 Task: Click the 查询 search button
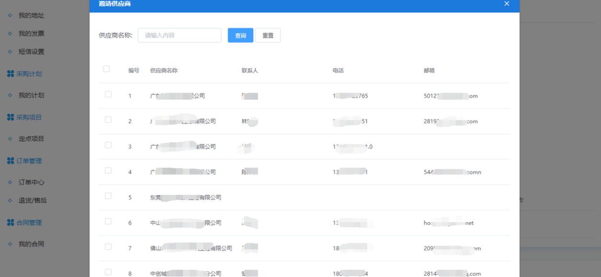pos(240,35)
